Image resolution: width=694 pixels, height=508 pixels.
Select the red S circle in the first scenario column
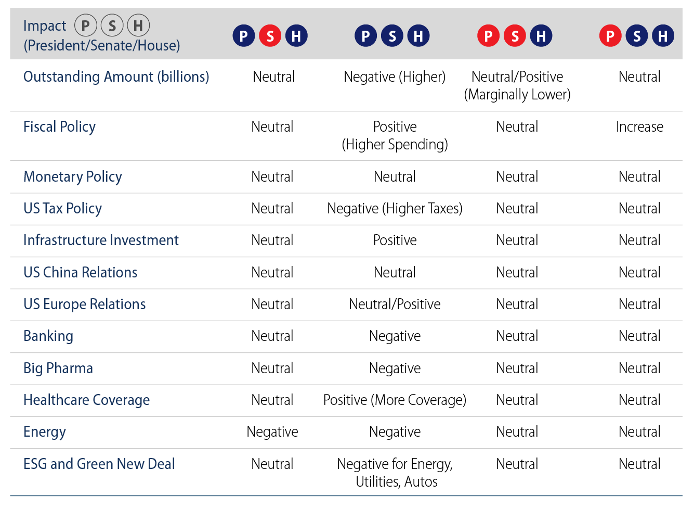pos(270,36)
